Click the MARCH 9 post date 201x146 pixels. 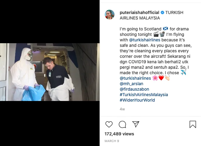click(x=112, y=141)
